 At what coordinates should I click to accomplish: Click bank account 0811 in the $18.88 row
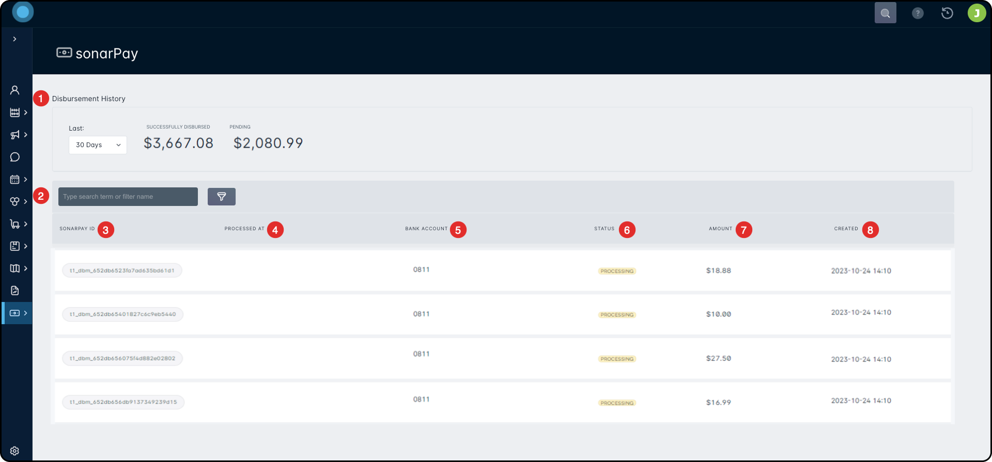click(421, 269)
